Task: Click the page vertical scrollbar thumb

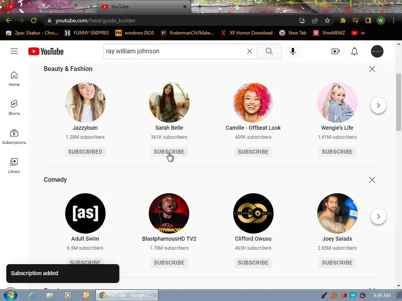Action: click(399, 102)
